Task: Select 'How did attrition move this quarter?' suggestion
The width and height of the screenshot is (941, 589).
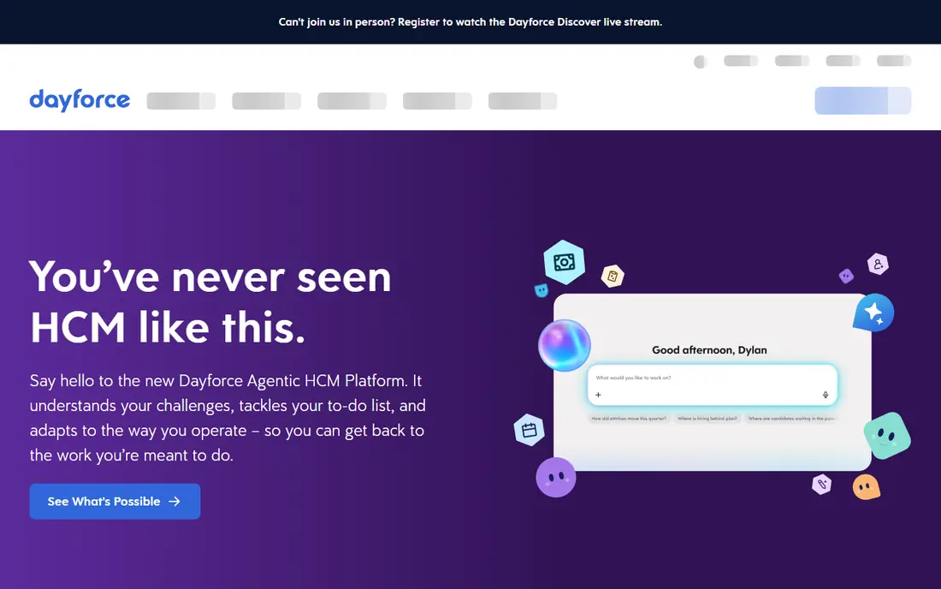Action: point(629,419)
